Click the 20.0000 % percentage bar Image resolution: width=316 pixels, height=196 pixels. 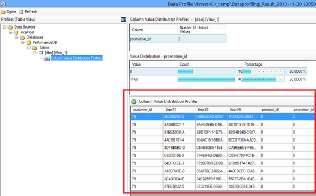[263, 71]
